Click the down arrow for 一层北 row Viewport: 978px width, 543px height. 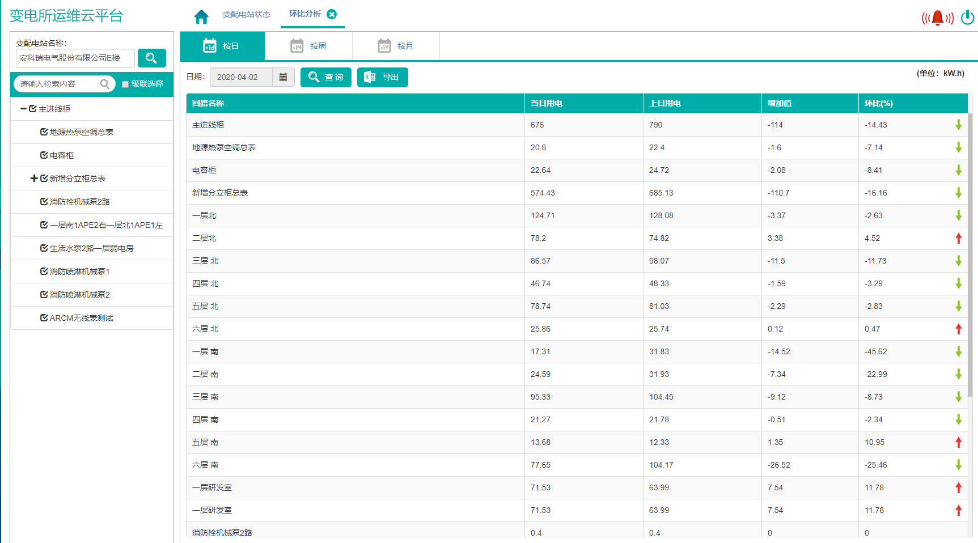point(959,215)
